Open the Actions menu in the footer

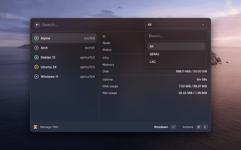point(188,127)
